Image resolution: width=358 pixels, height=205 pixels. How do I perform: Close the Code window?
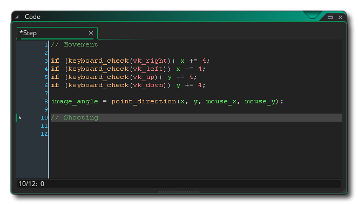click(340, 17)
